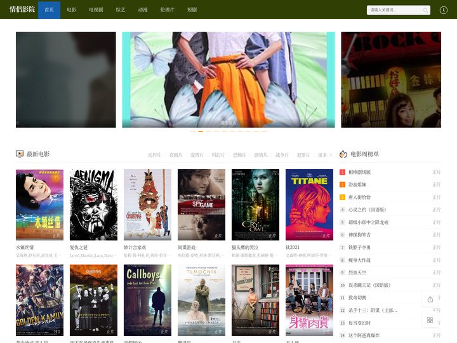The image size is (457, 343).
Task: Filter movies by 犯罪片 genre
Action: [303, 155]
